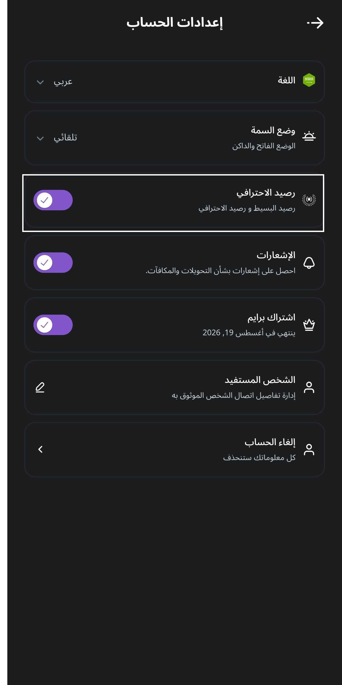Expand the theme mode dropdown showing تلقائي

point(57,138)
